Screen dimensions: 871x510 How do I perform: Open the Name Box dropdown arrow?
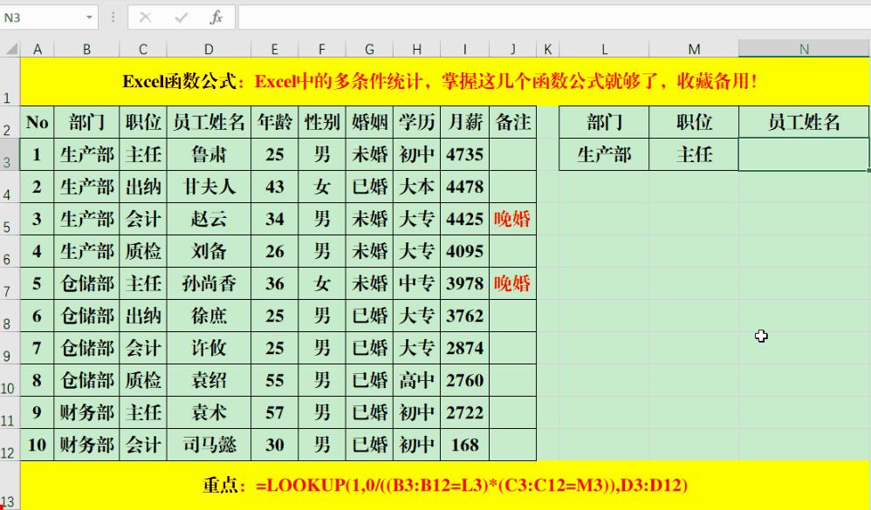coord(90,17)
